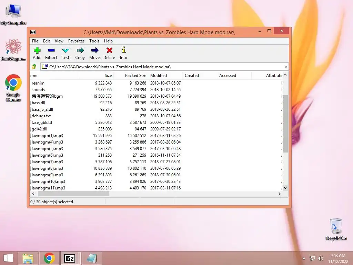Click the objects selected status text
353x265 pixels.
52,202
